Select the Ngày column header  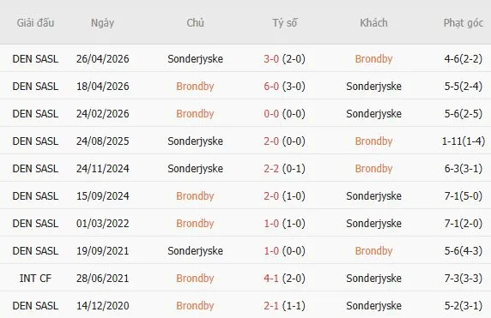[x=102, y=23]
